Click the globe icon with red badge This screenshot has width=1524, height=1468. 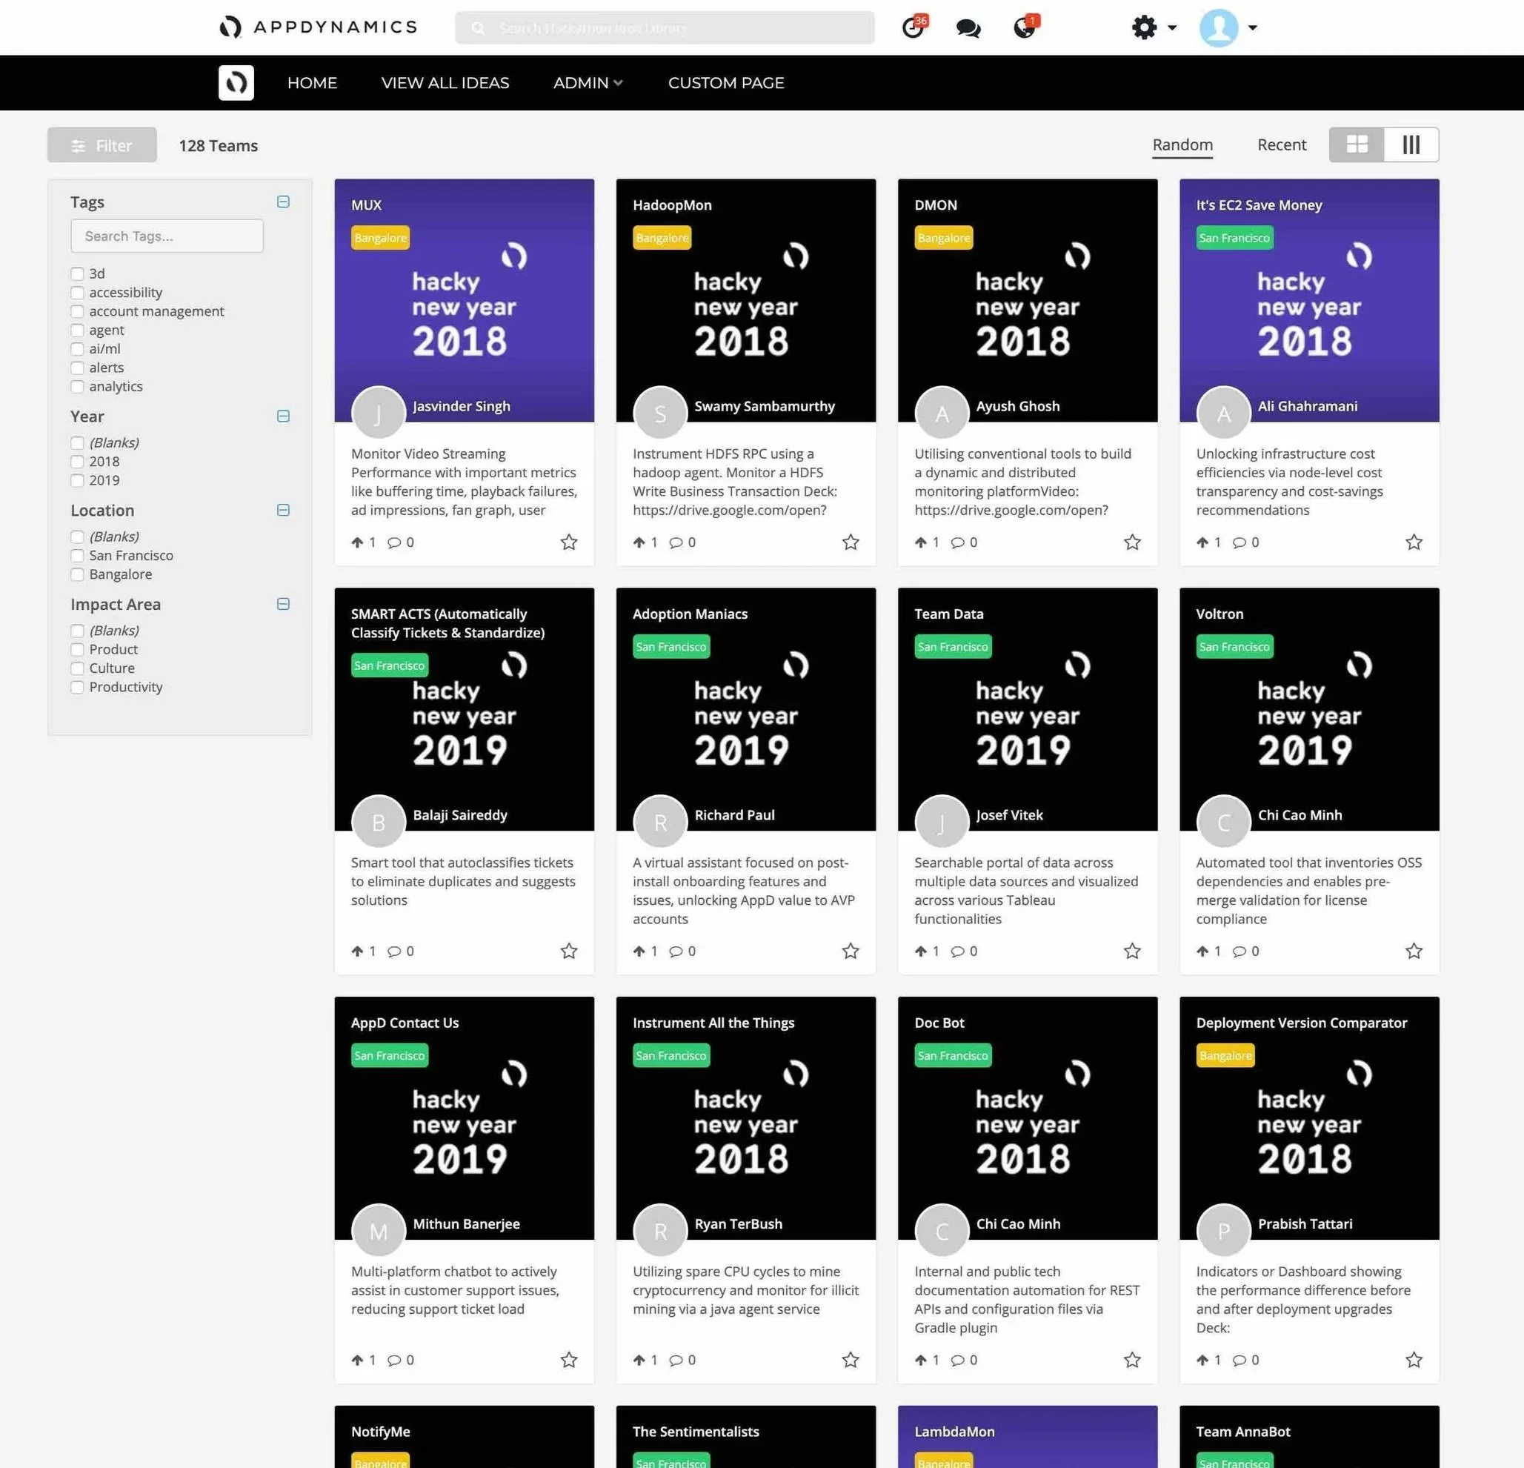(x=1025, y=28)
